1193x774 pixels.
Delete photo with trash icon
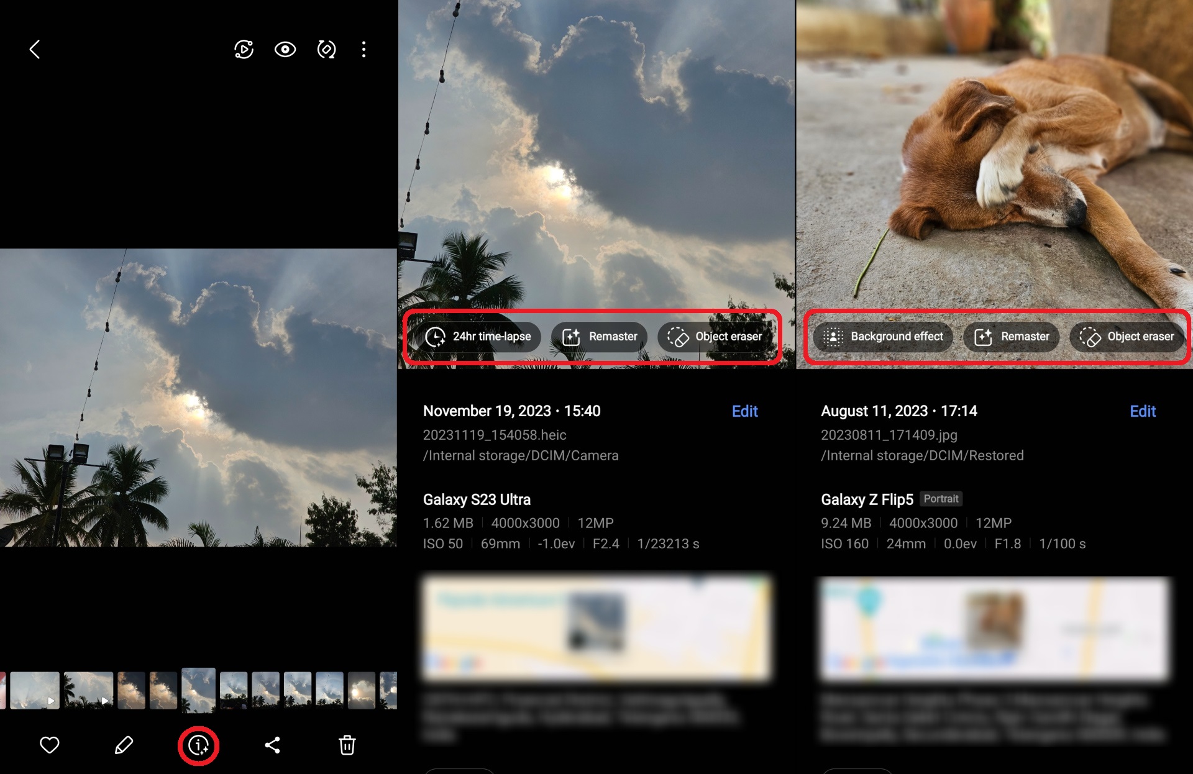pyautogui.click(x=347, y=745)
